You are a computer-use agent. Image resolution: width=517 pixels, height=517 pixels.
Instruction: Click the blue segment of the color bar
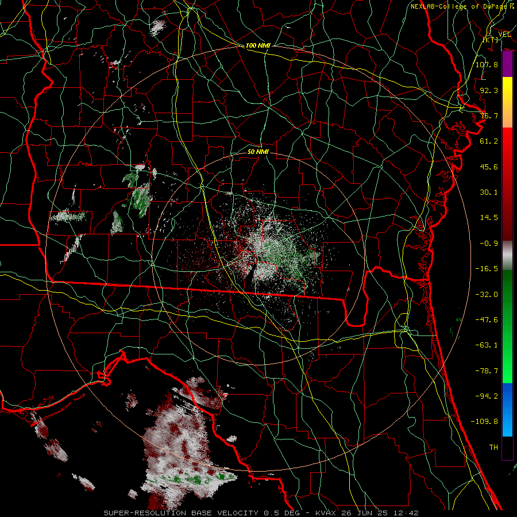click(x=507, y=410)
